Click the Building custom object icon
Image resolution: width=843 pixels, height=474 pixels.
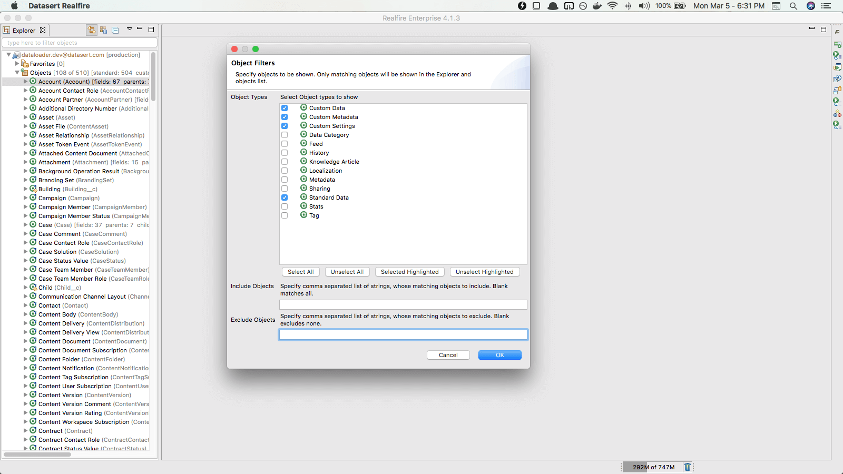pyautogui.click(x=33, y=189)
